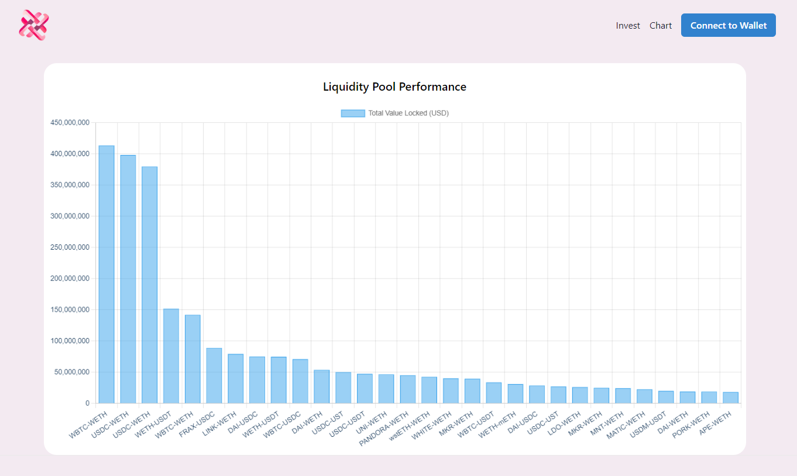Select the wstETH-WETH bar

[x=430, y=390]
